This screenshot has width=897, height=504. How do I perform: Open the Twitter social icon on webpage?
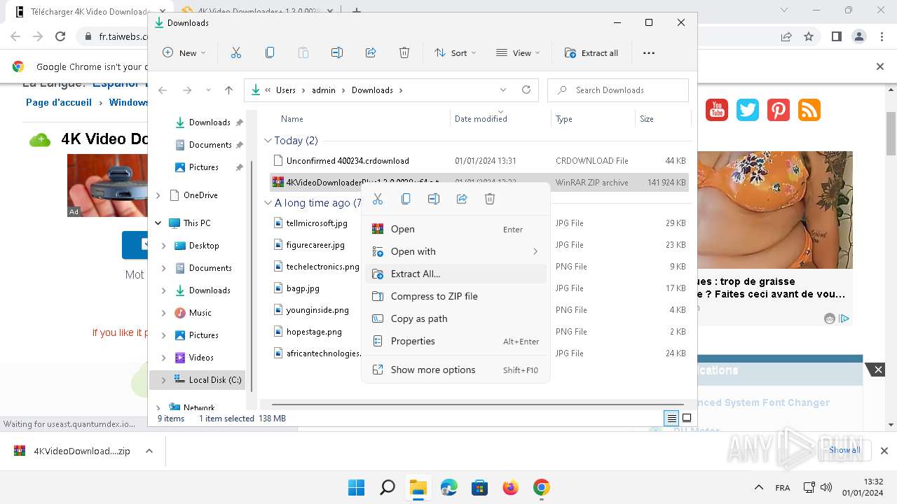pyautogui.click(x=748, y=110)
